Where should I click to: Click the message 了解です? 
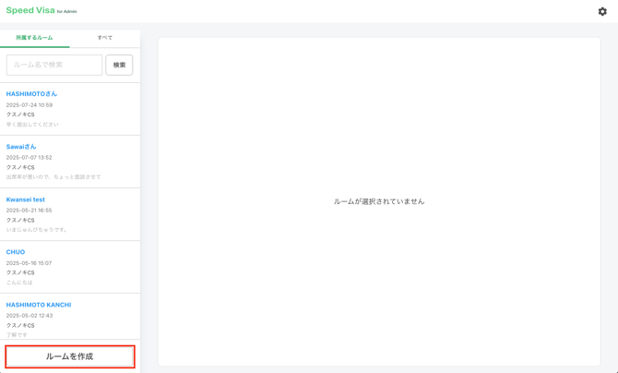(x=17, y=335)
